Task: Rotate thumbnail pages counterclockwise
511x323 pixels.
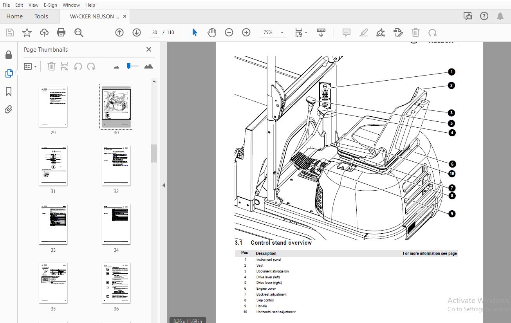Action: point(78,66)
